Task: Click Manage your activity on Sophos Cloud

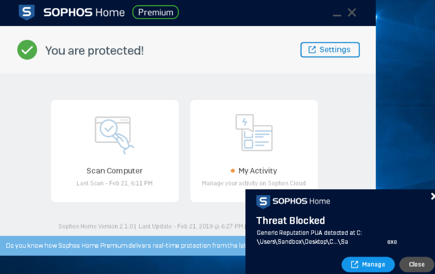Action: click(254, 183)
